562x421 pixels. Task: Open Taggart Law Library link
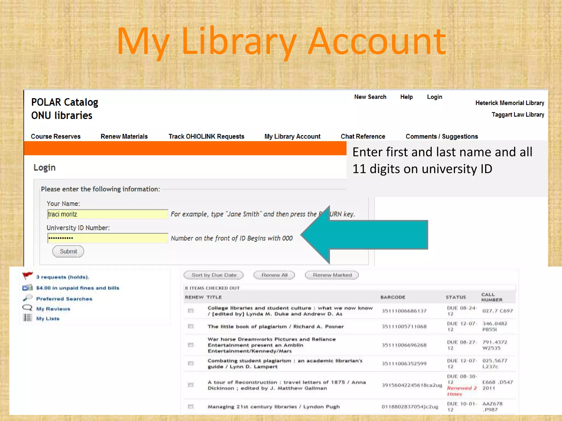point(518,115)
